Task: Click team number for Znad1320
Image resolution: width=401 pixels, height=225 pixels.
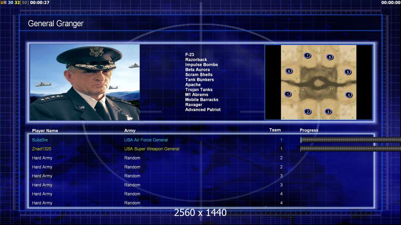Action: pyautogui.click(x=281, y=149)
